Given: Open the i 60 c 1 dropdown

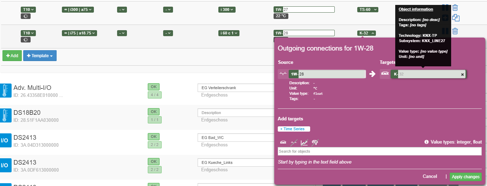Looking at the screenshot, I should click(x=229, y=33).
